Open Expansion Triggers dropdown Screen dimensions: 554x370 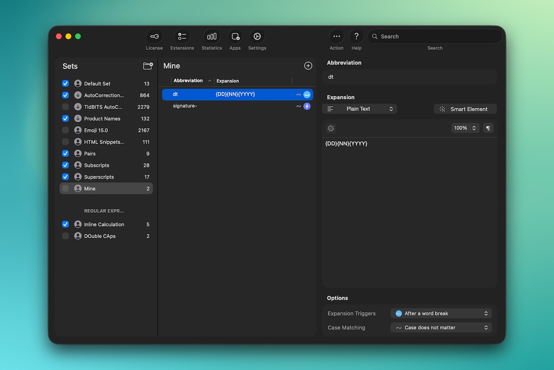click(x=441, y=313)
